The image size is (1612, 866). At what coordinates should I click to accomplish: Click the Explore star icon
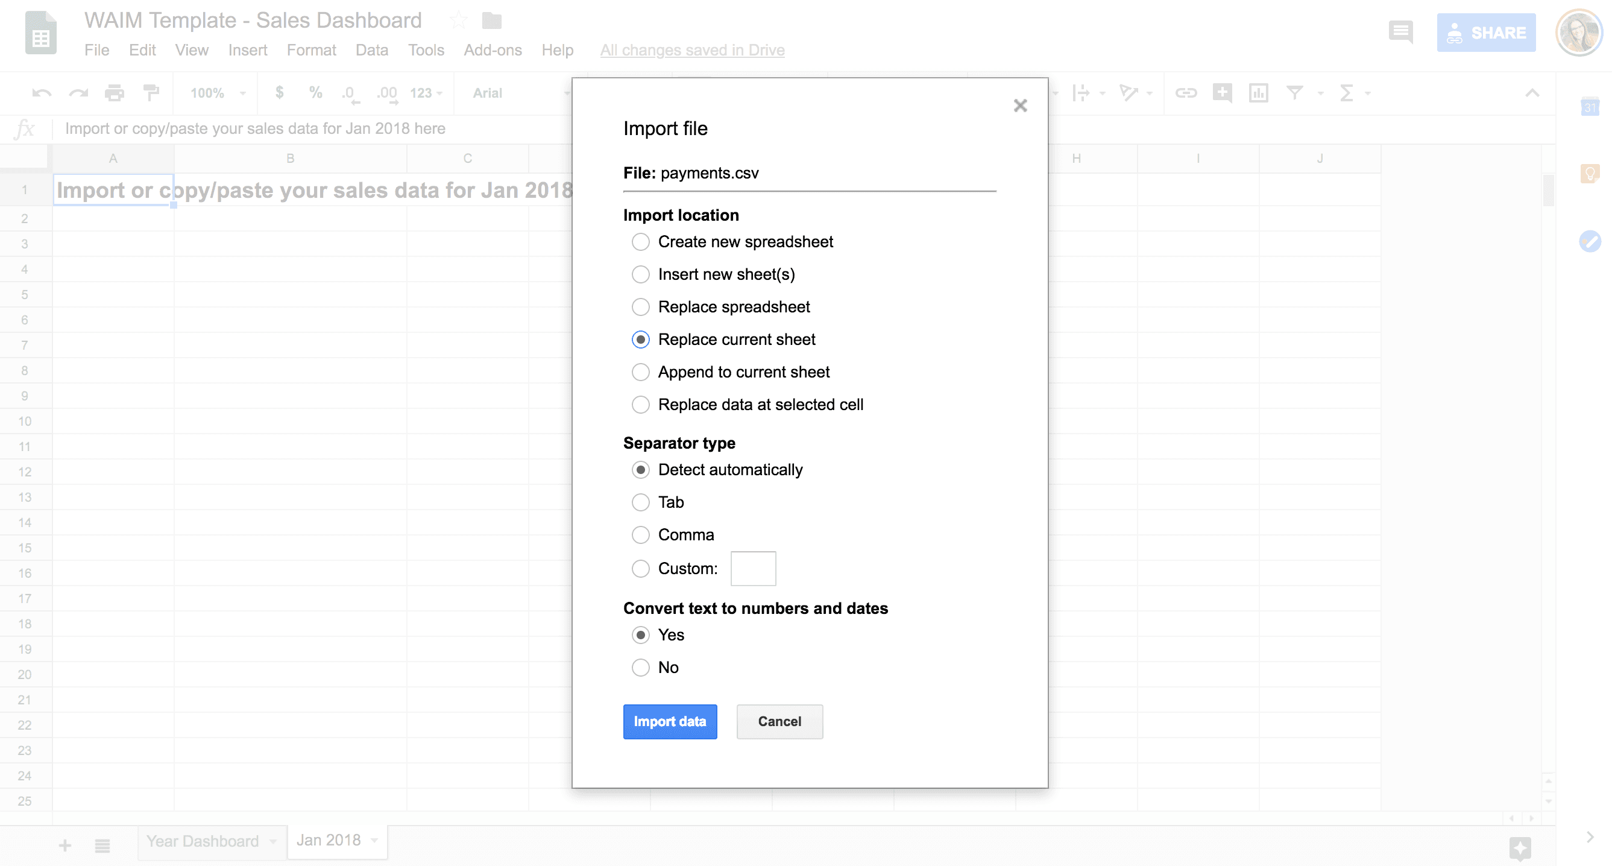coord(1519,848)
